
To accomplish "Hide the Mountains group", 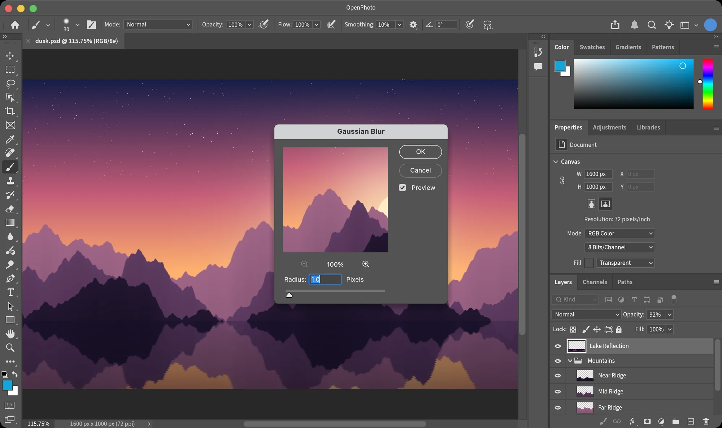I will (558, 361).
